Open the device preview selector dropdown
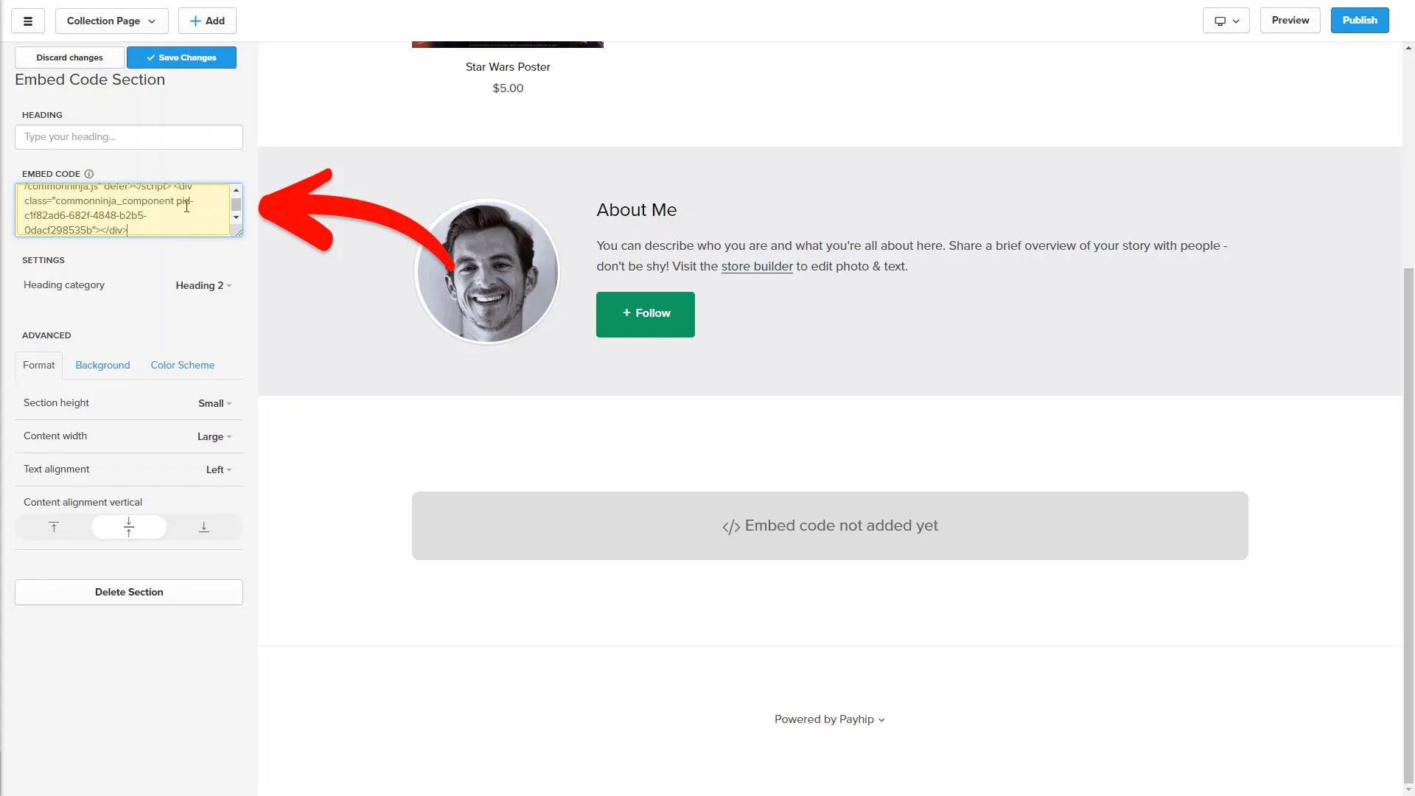The height and width of the screenshot is (796, 1415). 1226,21
